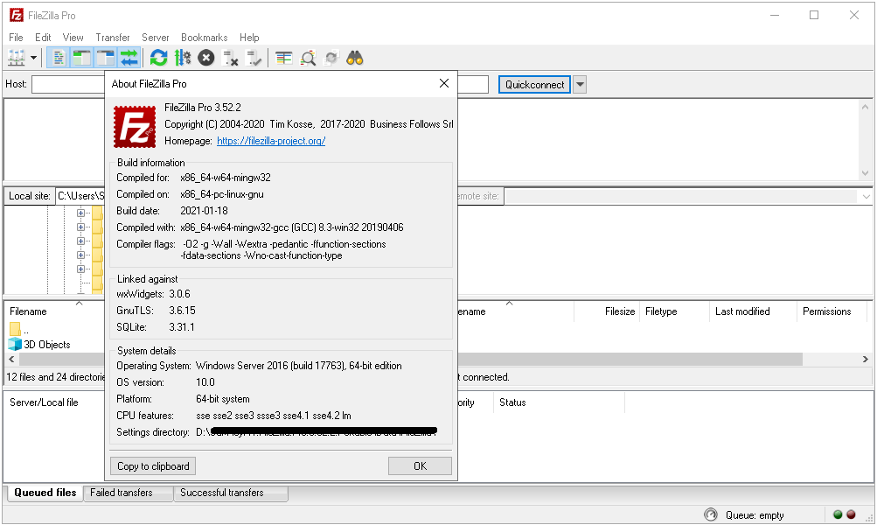
Task: Open the File menu
Action: tap(17, 38)
